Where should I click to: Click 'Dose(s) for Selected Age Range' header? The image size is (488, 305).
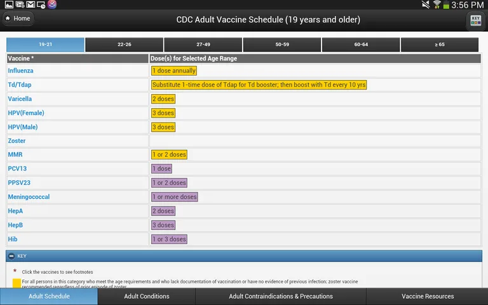315,58
